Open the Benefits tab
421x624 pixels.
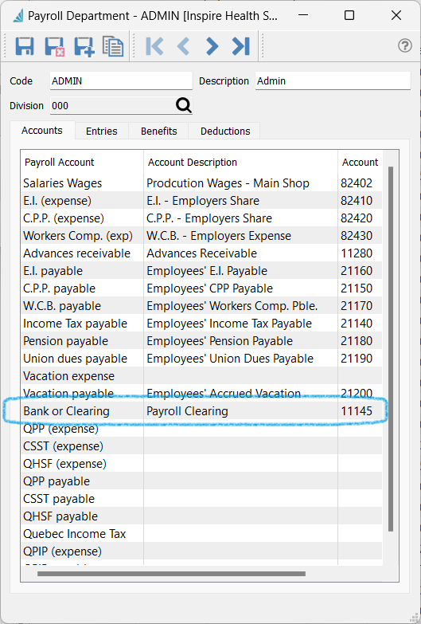point(158,131)
